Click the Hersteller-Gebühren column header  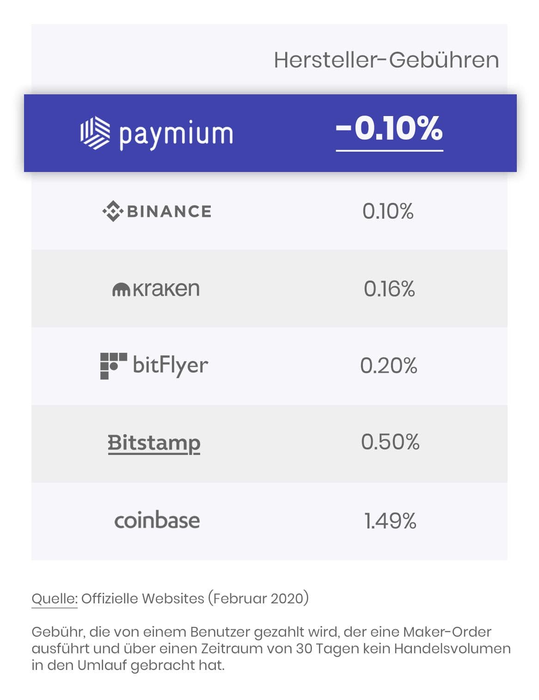coord(386,60)
